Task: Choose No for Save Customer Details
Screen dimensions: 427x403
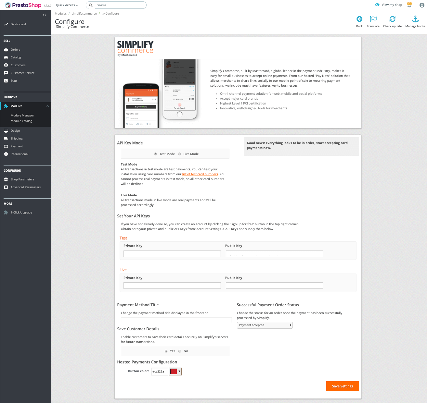Action: pyautogui.click(x=180, y=351)
